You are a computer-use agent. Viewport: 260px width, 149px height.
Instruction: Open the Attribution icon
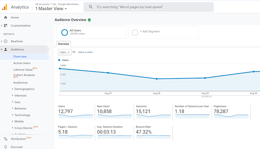point(5,139)
